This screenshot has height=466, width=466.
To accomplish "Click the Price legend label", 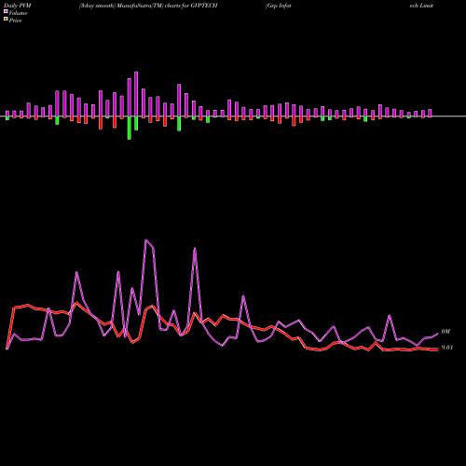I will coord(15,21).
